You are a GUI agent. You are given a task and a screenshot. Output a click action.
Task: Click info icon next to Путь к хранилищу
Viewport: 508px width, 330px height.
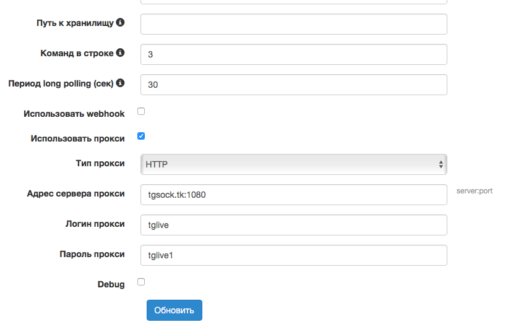(121, 22)
